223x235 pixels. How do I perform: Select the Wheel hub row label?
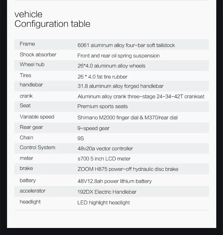click(x=32, y=64)
